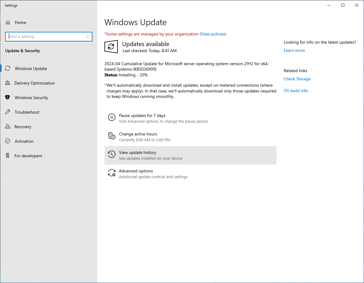Open the OS build info link

point(296,91)
